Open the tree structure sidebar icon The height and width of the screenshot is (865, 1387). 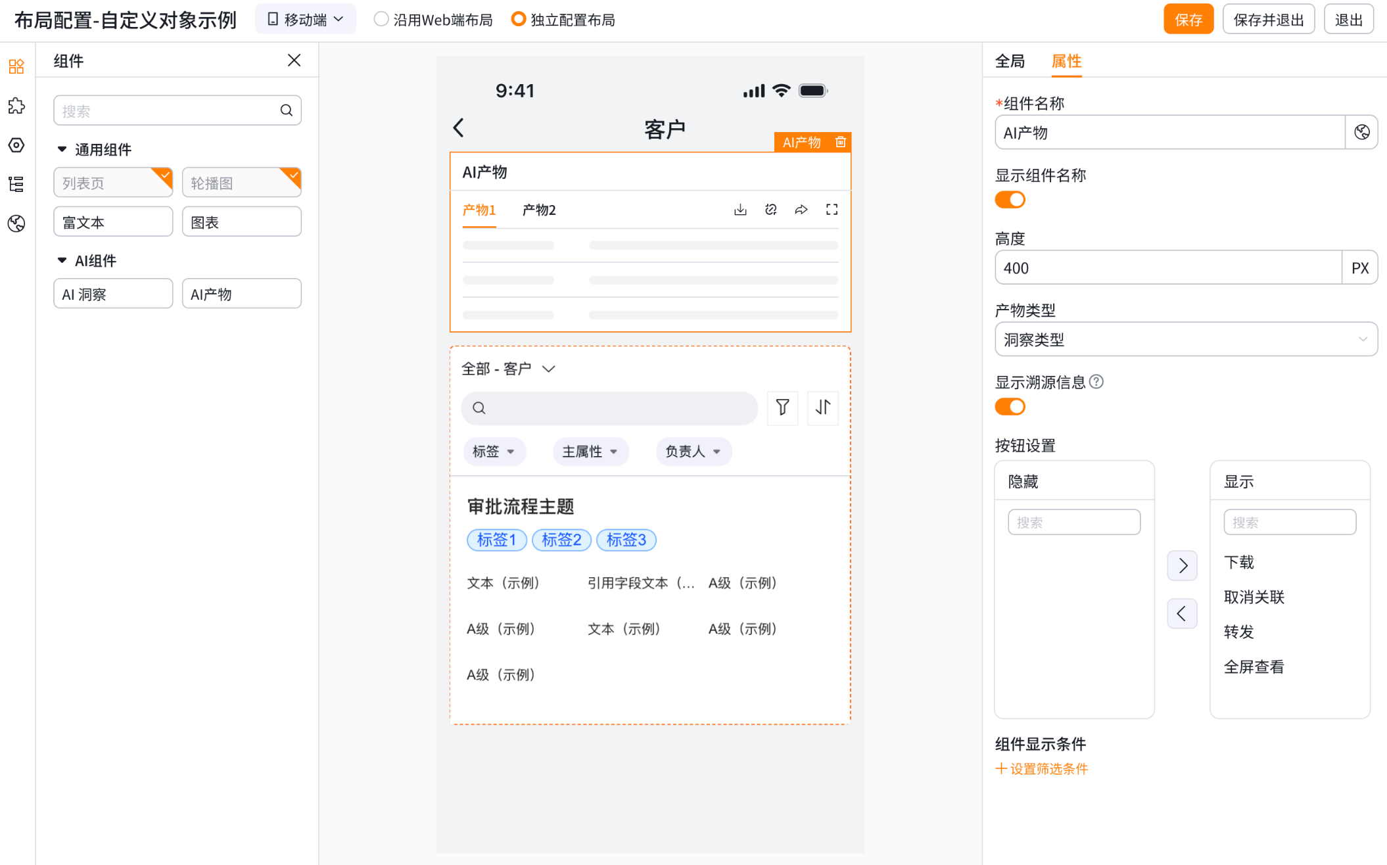tap(16, 184)
